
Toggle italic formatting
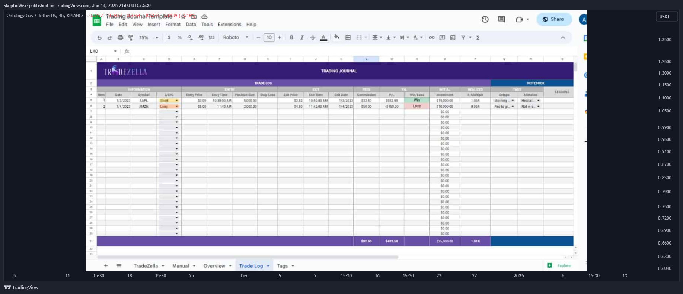click(302, 37)
